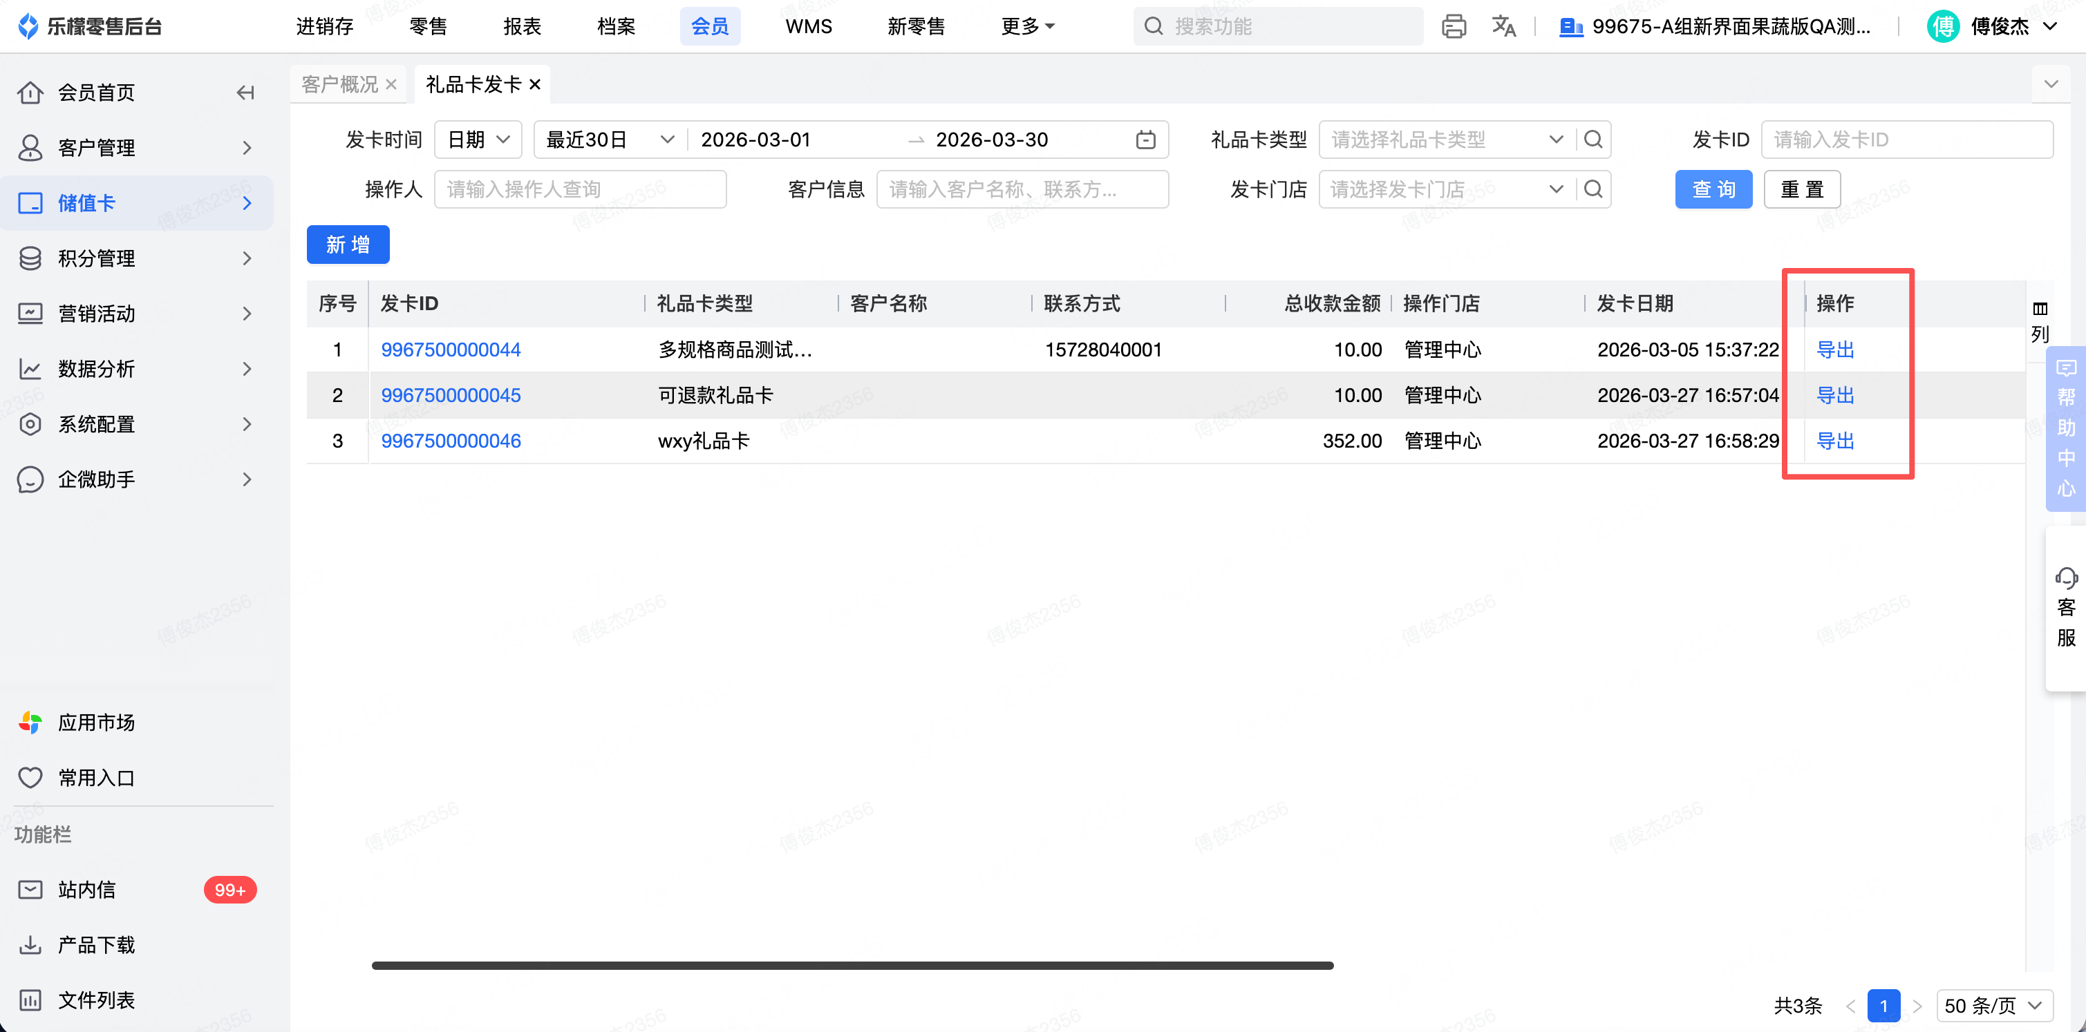The image size is (2086, 1032).
Task: Open card ID 9967500000045 link
Action: tap(450, 396)
